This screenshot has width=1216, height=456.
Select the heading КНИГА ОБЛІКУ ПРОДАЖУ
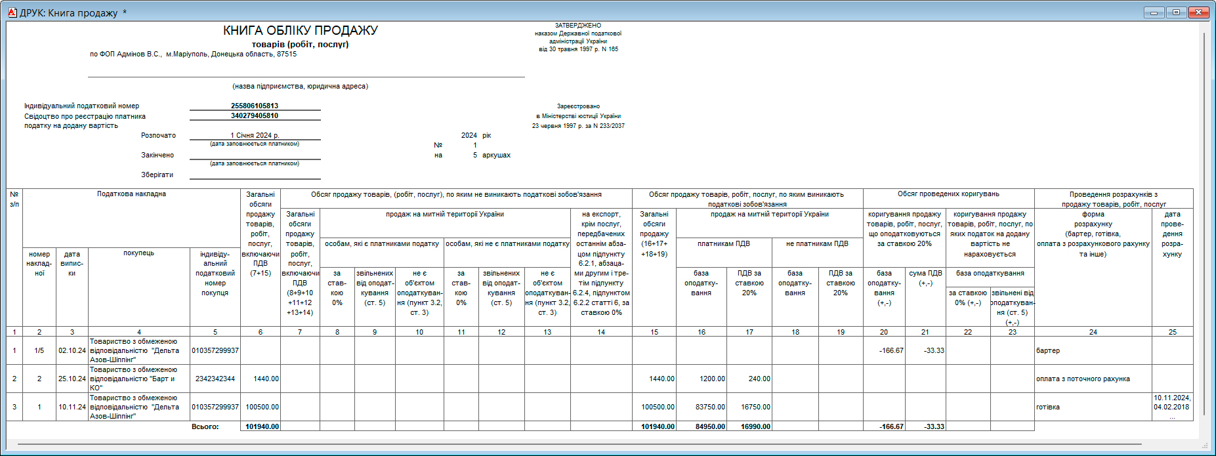coord(301,30)
